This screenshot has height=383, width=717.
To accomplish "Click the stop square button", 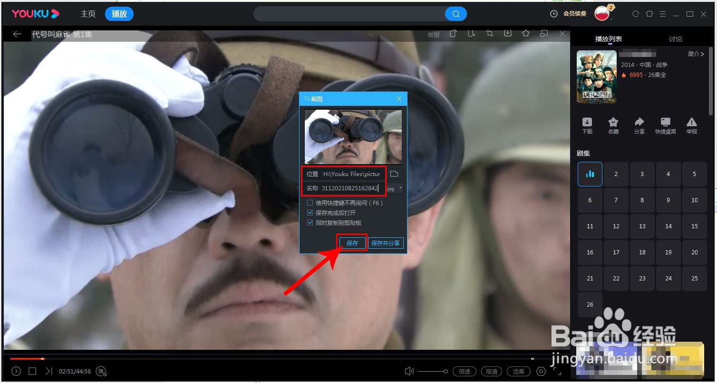I will (32, 371).
